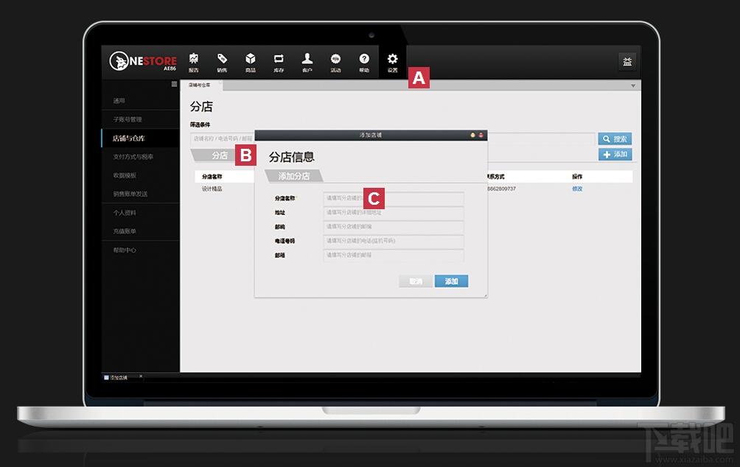This screenshot has height=467, width=740.
Task: Click the 活动 (Activity) icon
Action: [x=335, y=62]
